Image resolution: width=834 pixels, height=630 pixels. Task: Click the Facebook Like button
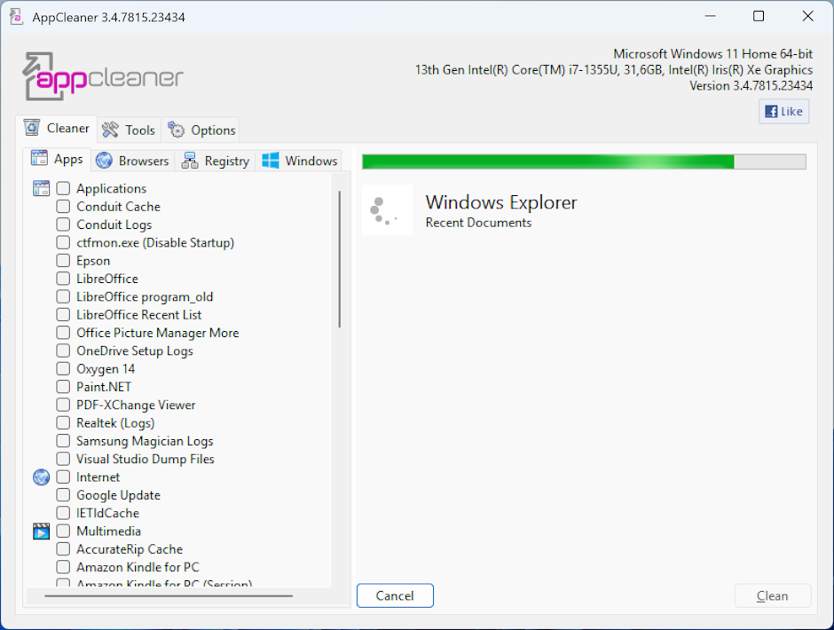(x=783, y=111)
